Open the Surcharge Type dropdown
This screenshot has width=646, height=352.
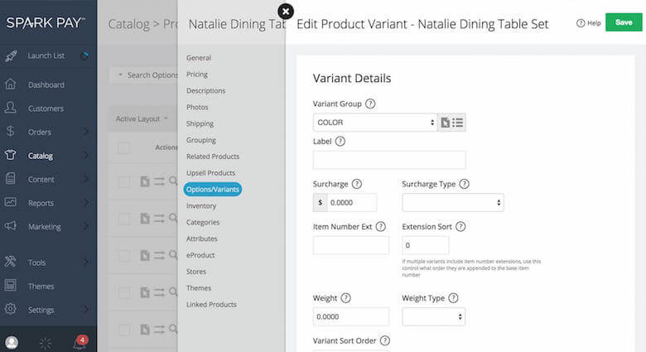point(452,203)
